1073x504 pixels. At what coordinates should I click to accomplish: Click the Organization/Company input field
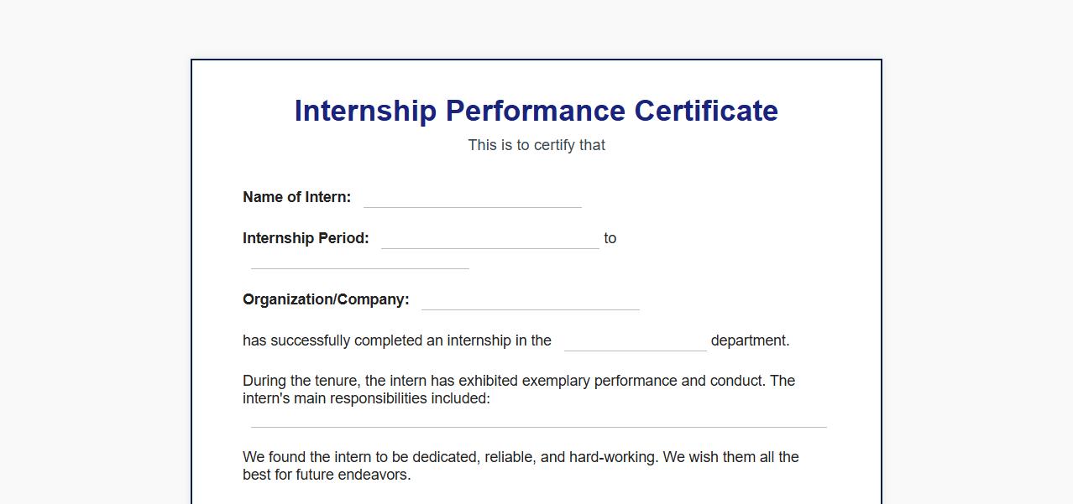click(530, 300)
